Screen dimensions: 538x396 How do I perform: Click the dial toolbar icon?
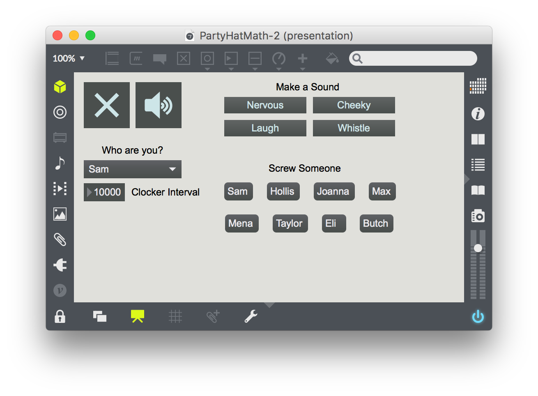(279, 59)
